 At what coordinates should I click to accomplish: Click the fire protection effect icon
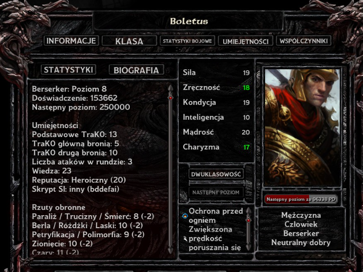185,216
